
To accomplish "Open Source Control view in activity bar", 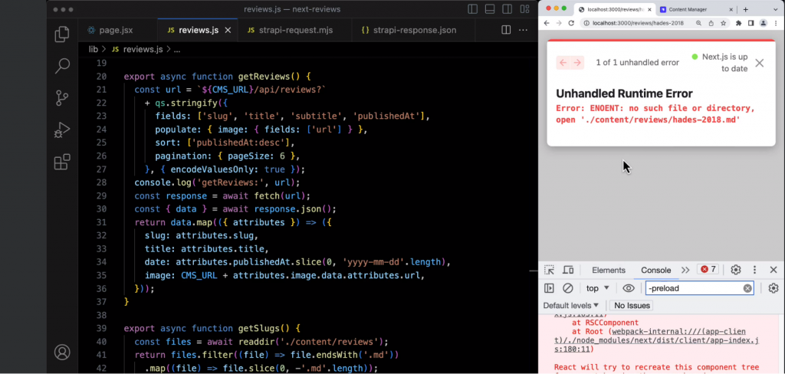I will click(x=62, y=98).
